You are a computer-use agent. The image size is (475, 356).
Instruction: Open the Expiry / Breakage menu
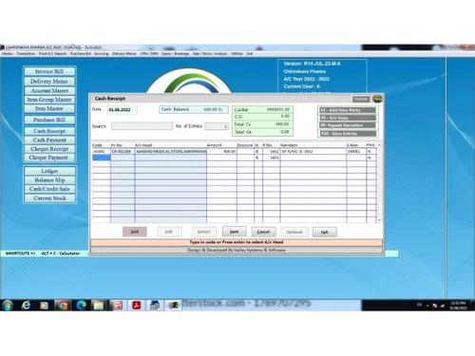[175, 54]
